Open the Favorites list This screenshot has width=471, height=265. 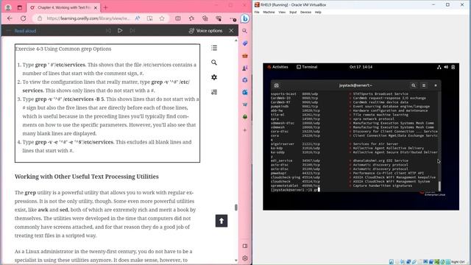(191, 18)
